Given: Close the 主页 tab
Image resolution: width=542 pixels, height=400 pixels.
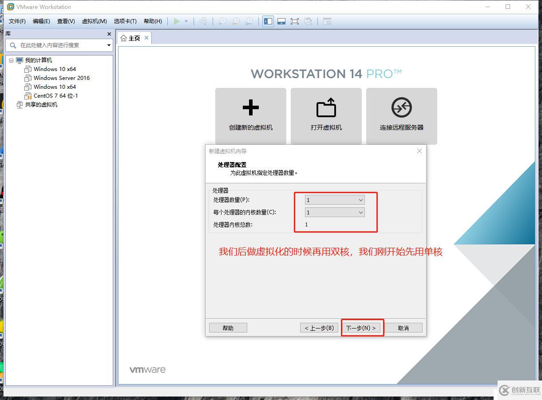Looking at the screenshot, I should (x=146, y=38).
